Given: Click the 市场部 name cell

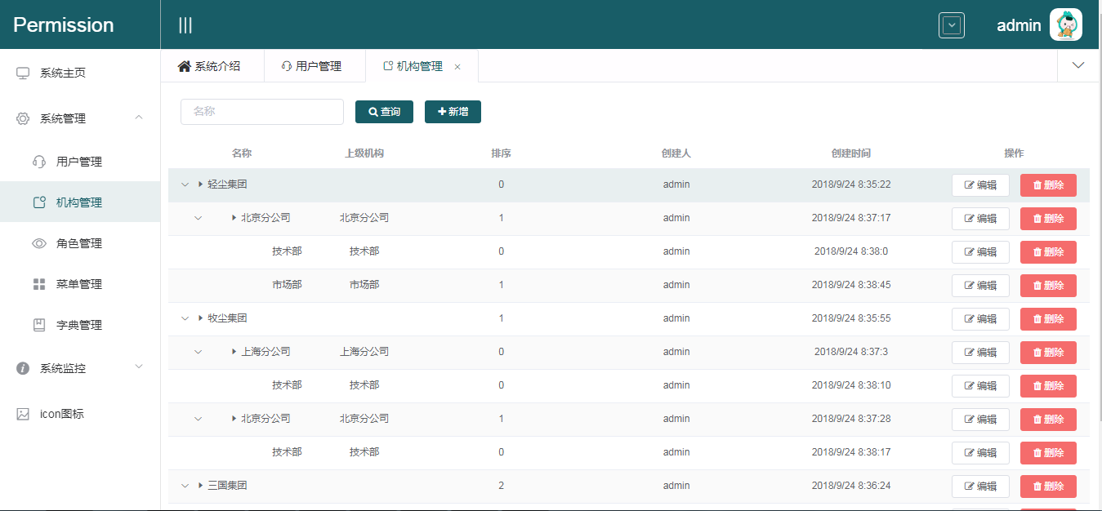Looking at the screenshot, I should tap(287, 285).
